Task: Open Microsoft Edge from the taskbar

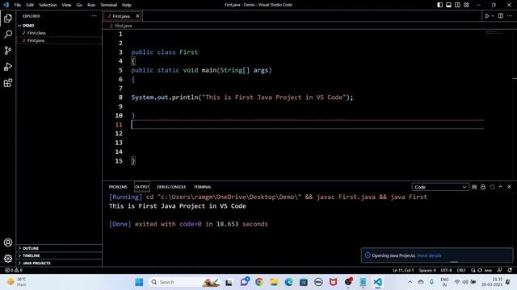Action: 289,282
